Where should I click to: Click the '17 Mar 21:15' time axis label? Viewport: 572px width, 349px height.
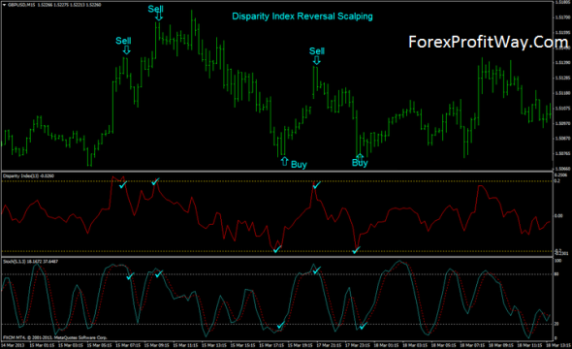[x=329, y=345]
